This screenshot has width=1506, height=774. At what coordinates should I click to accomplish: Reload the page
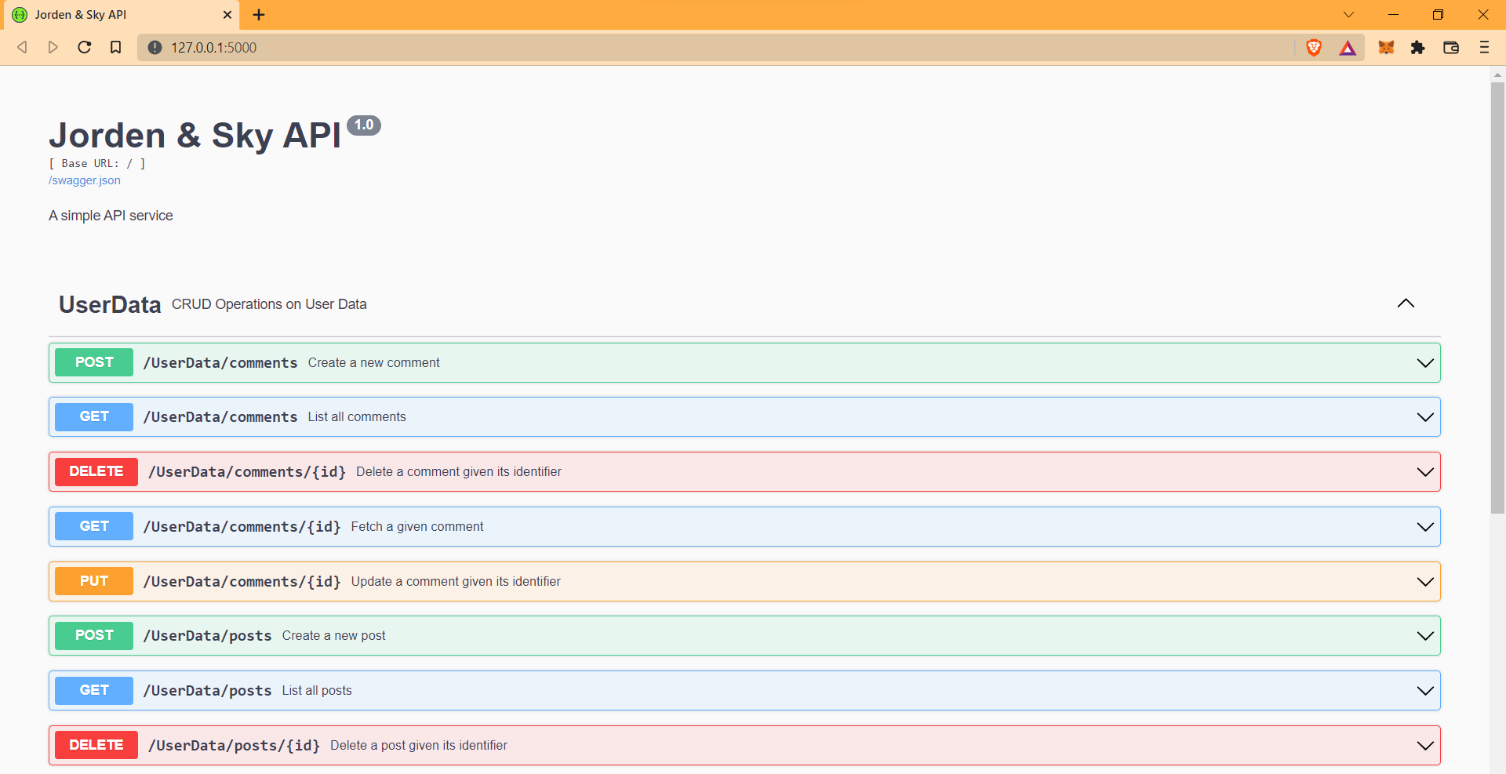(84, 47)
